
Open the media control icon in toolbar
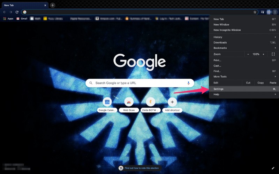tap(263, 12)
